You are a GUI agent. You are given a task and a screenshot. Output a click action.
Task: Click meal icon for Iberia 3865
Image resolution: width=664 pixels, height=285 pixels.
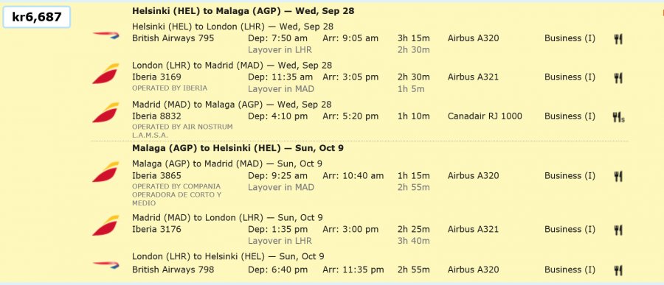point(618,176)
